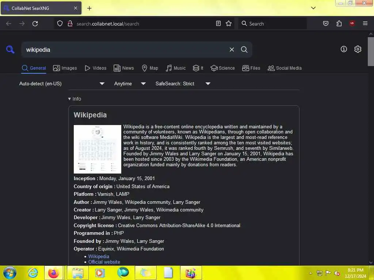
Task: Open the Extensions puzzle icon
Action: (x=339, y=23)
